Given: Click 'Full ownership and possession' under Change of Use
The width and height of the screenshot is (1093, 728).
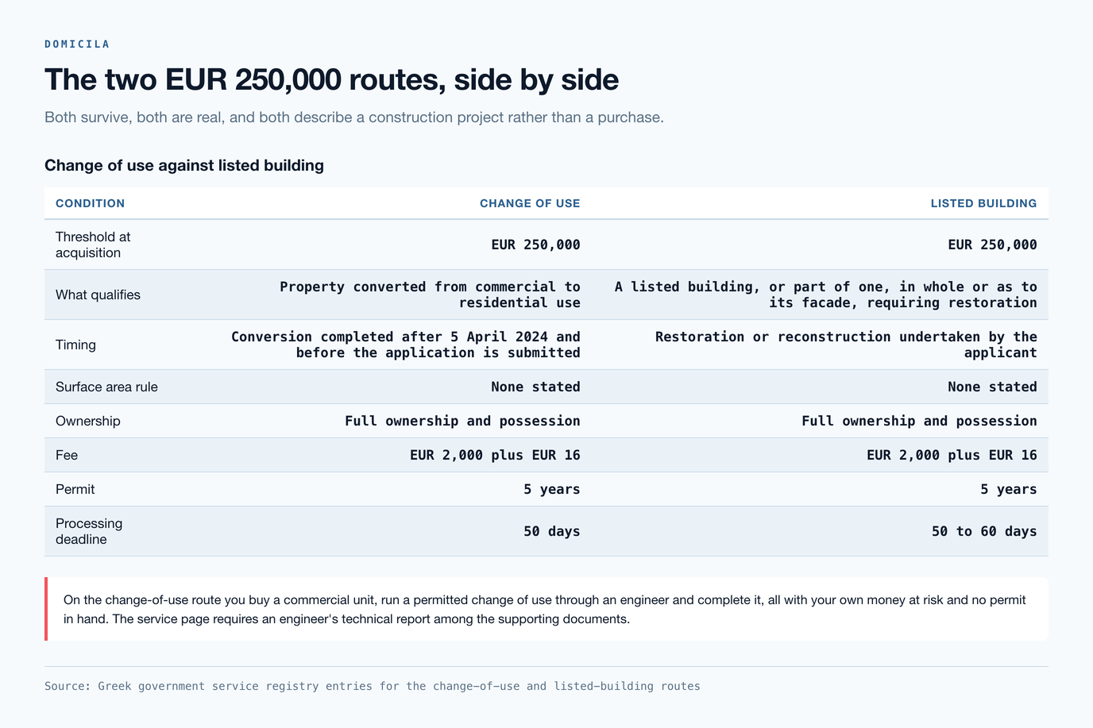Looking at the screenshot, I should pyautogui.click(x=462, y=421).
